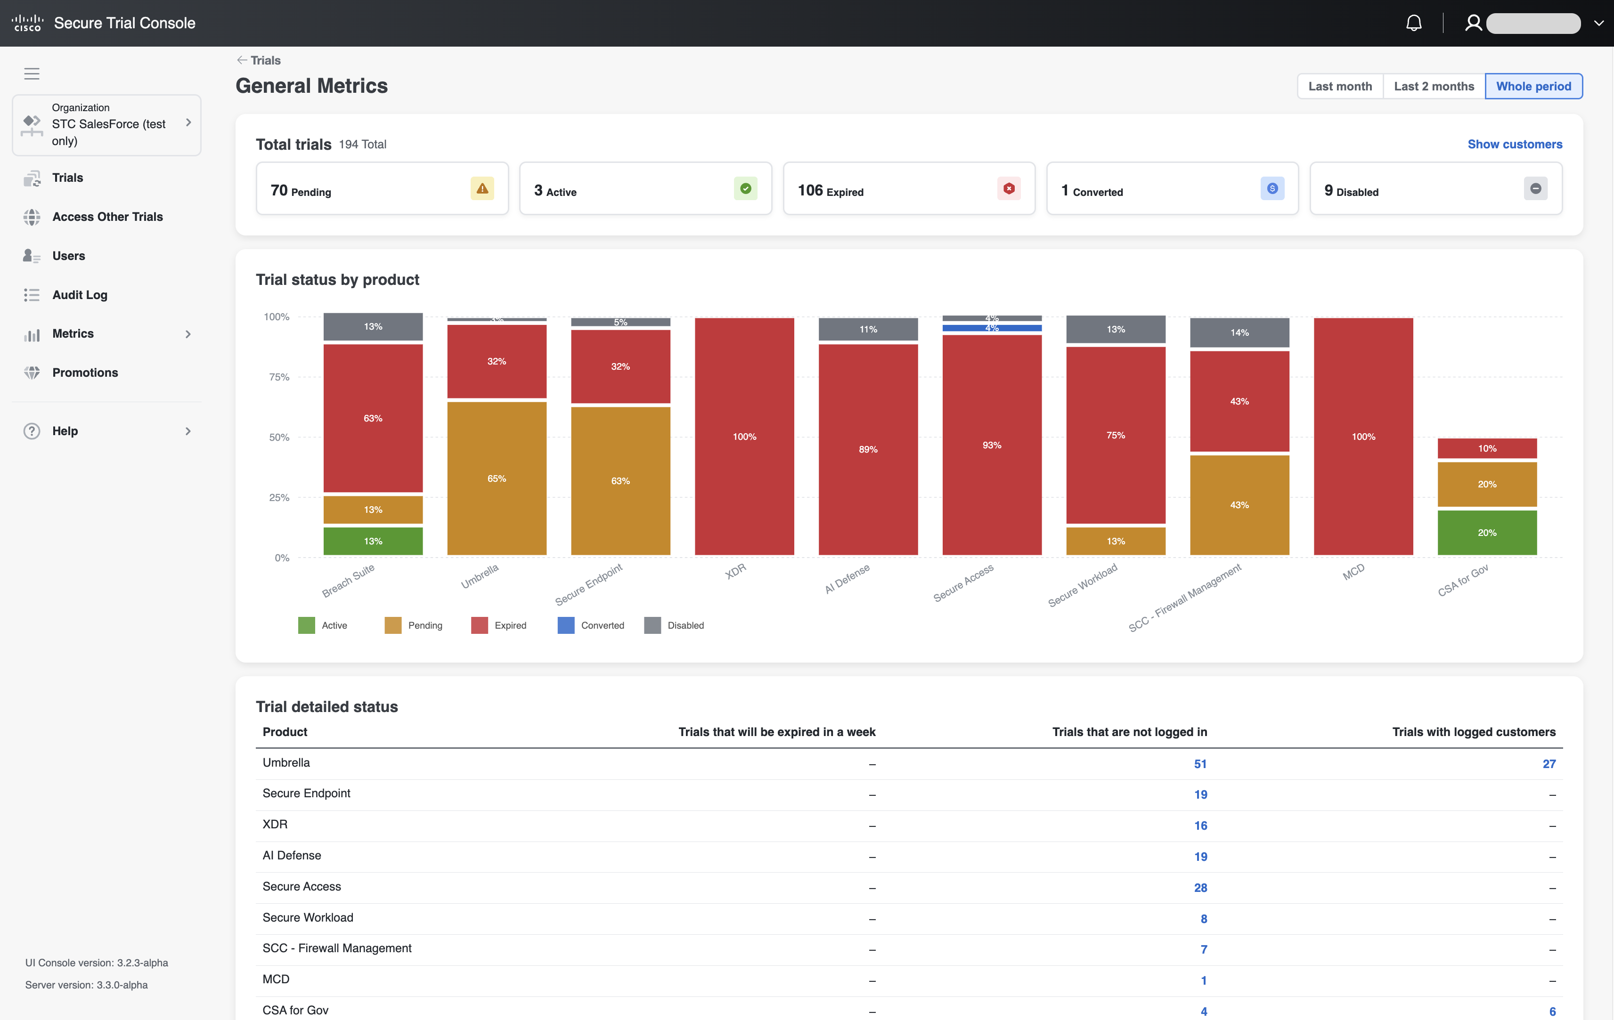Screen dimensions: 1614x1020
Task: Click the Converted blue dollar icon
Action: pos(1272,189)
